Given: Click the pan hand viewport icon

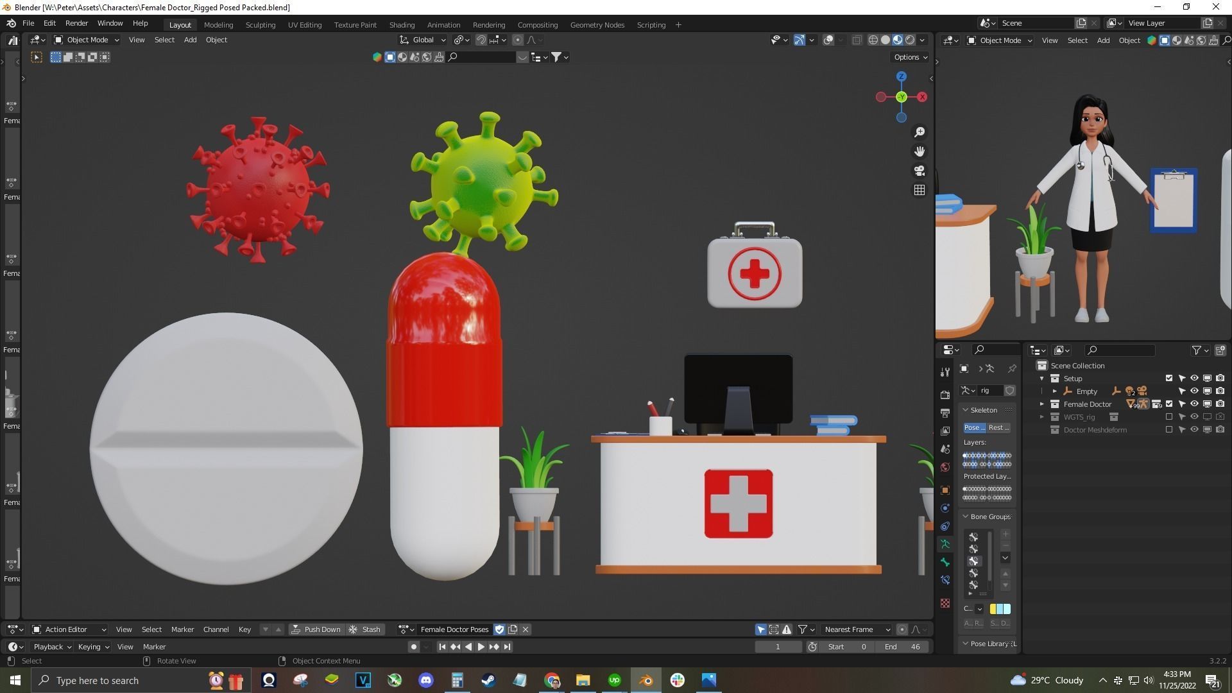Looking at the screenshot, I should 920,151.
